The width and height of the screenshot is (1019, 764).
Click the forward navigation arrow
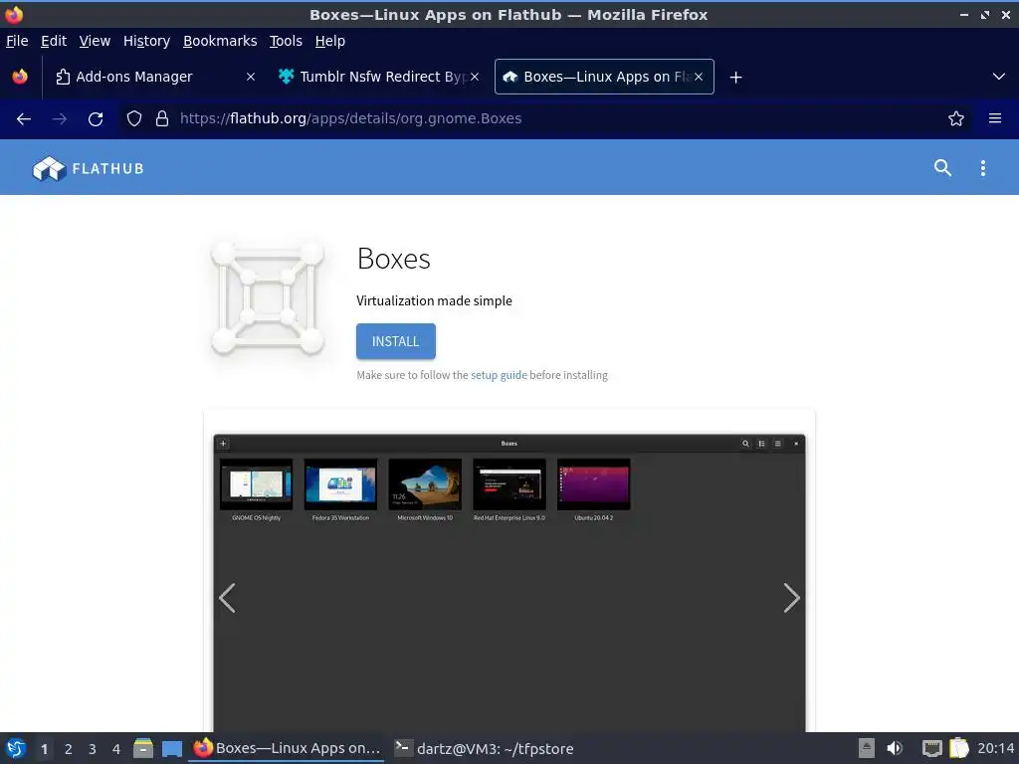(x=59, y=119)
